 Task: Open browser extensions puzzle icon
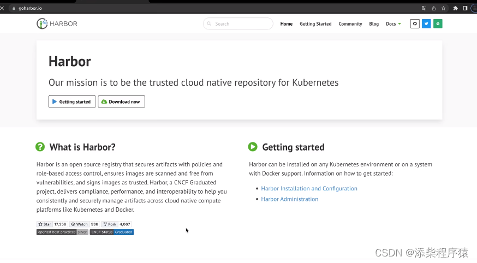(x=455, y=8)
